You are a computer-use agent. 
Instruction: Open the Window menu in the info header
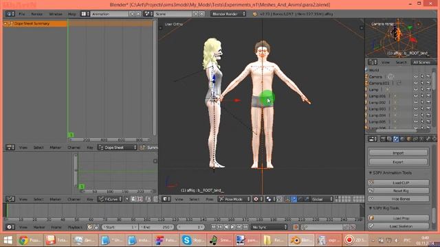coord(56,14)
